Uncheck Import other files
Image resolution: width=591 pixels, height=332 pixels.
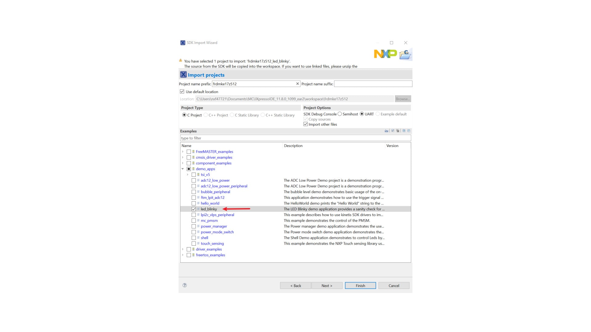click(x=306, y=124)
